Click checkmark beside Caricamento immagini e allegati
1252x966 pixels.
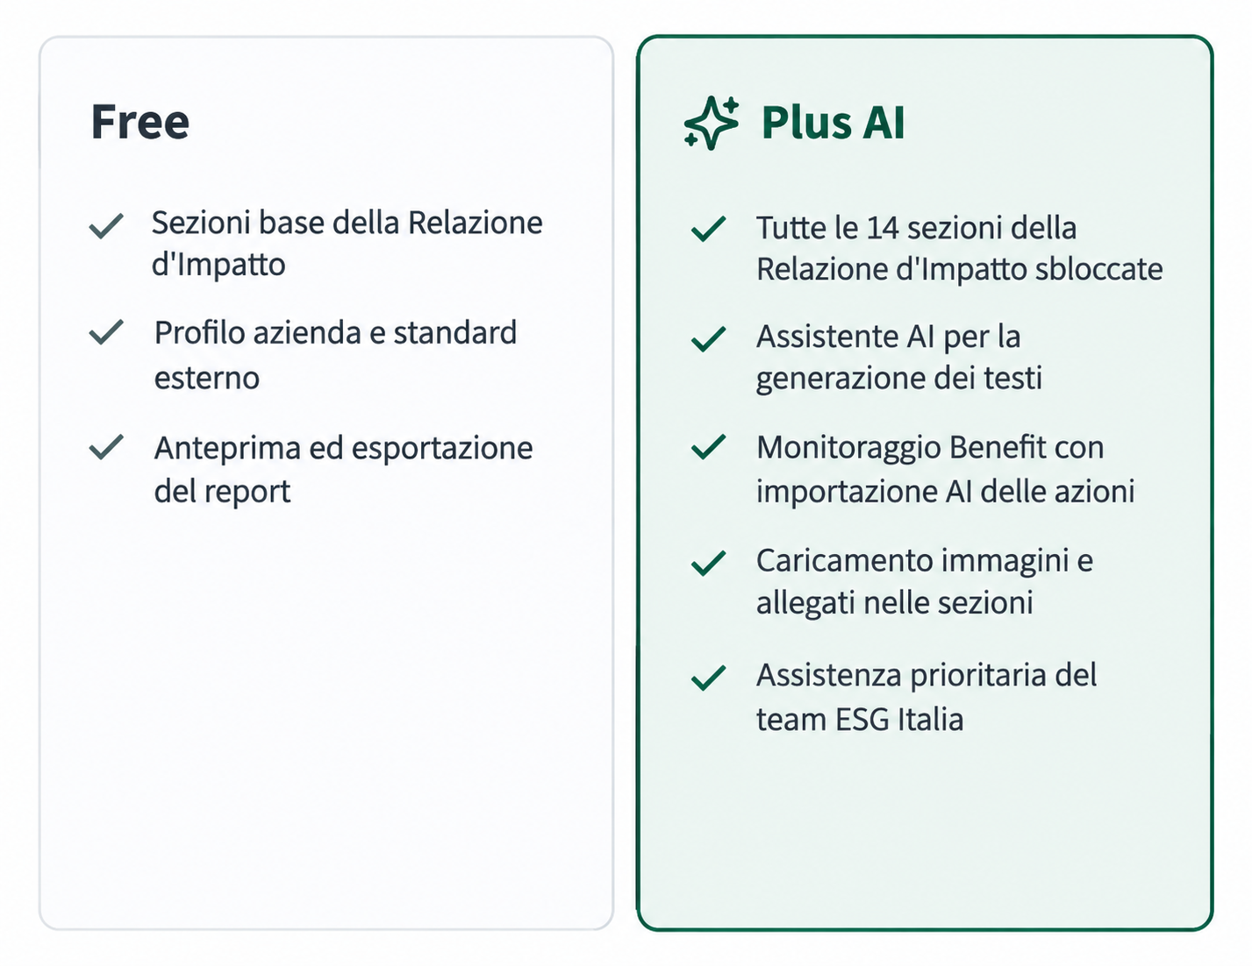pos(708,562)
